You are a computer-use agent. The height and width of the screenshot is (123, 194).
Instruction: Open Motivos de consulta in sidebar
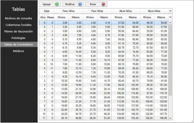(x=19, y=18)
